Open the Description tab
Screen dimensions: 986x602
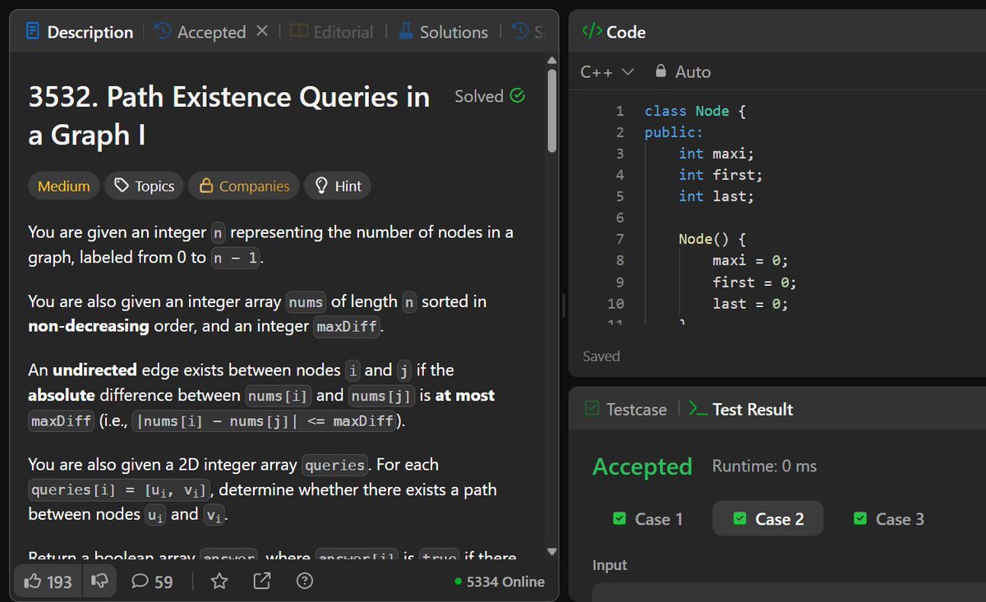79,32
